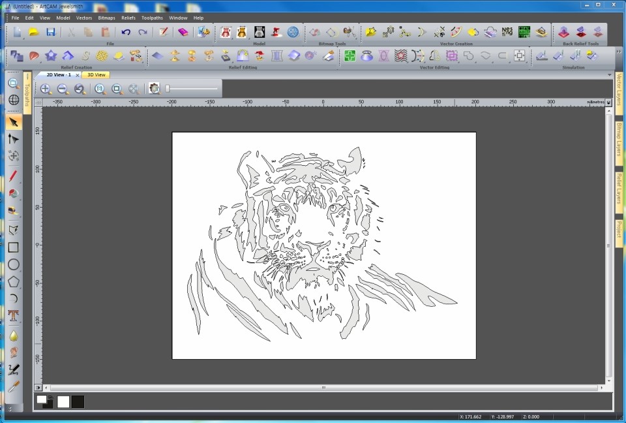Click the pink overlapping squares vector tool
The width and height of the screenshot is (626, 423).
pos(451,55)
